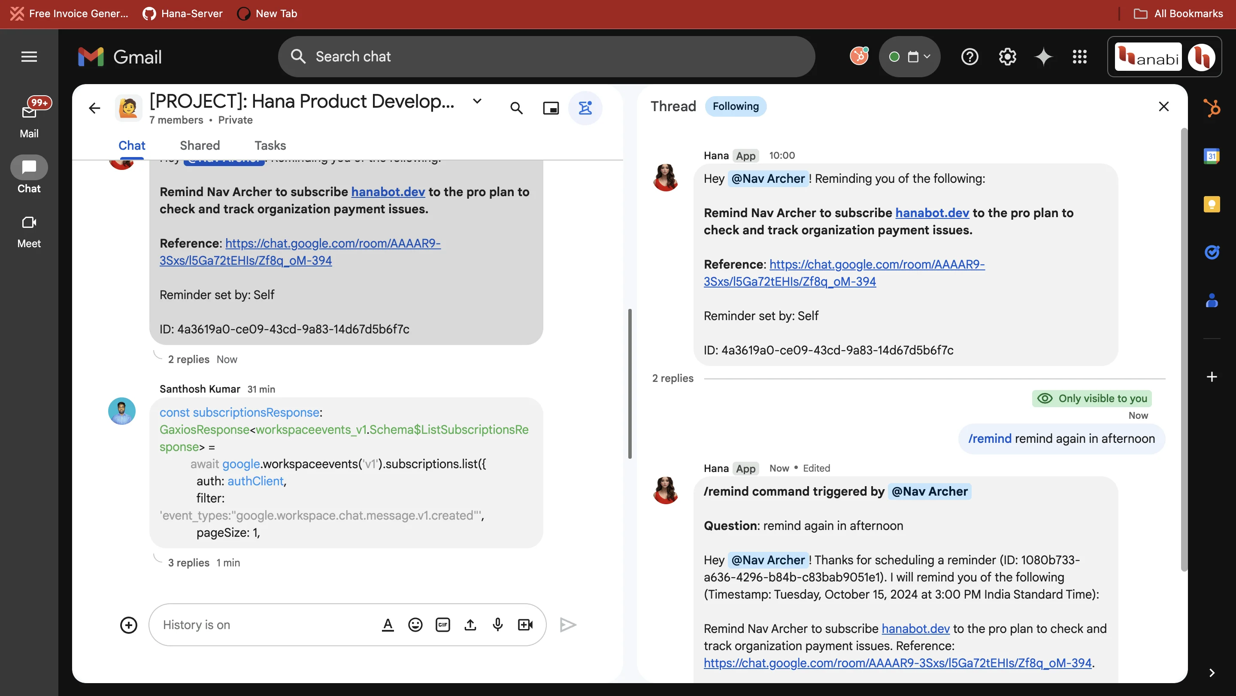Open the Google apps grid
Image resolution: width=1236 pixels, height=696 pixels.
pos(1080,57)
